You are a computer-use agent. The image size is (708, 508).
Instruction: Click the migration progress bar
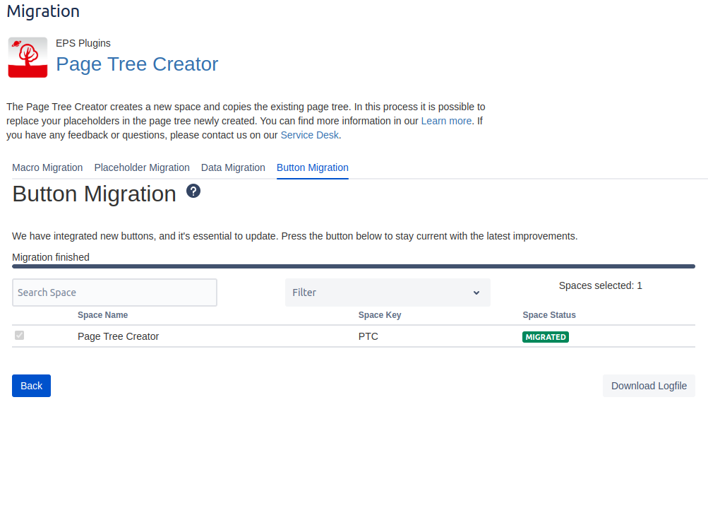click(353, 266)
